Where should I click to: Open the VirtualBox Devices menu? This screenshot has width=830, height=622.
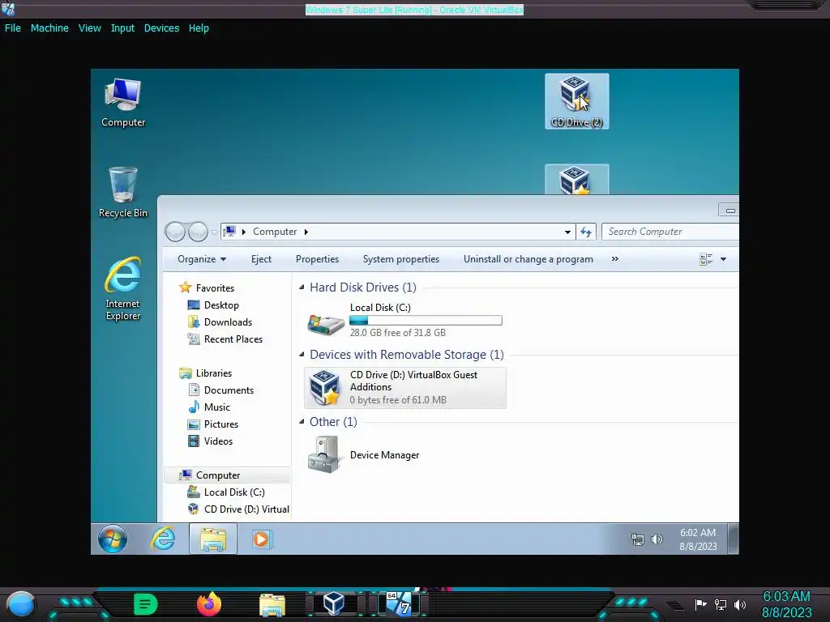click(161, 28)
